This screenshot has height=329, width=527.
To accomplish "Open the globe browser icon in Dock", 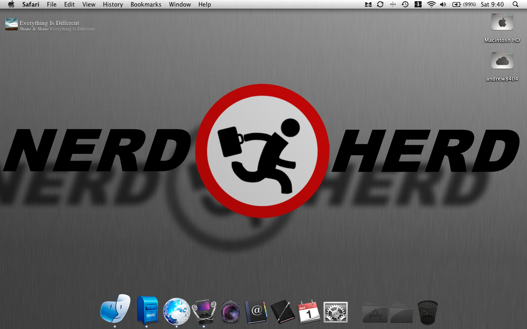I will pyautogui.click(x=176, y=311).
